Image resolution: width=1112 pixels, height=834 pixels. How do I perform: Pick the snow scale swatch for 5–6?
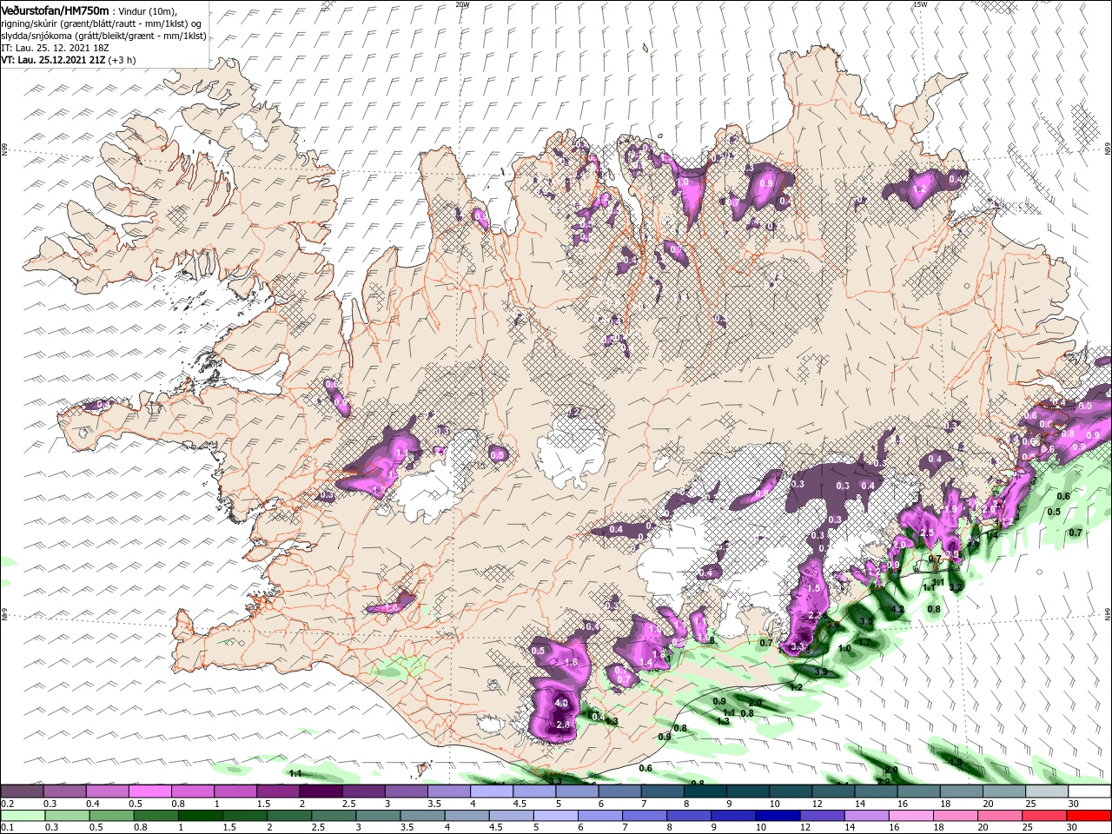click(x=577, y=792)
